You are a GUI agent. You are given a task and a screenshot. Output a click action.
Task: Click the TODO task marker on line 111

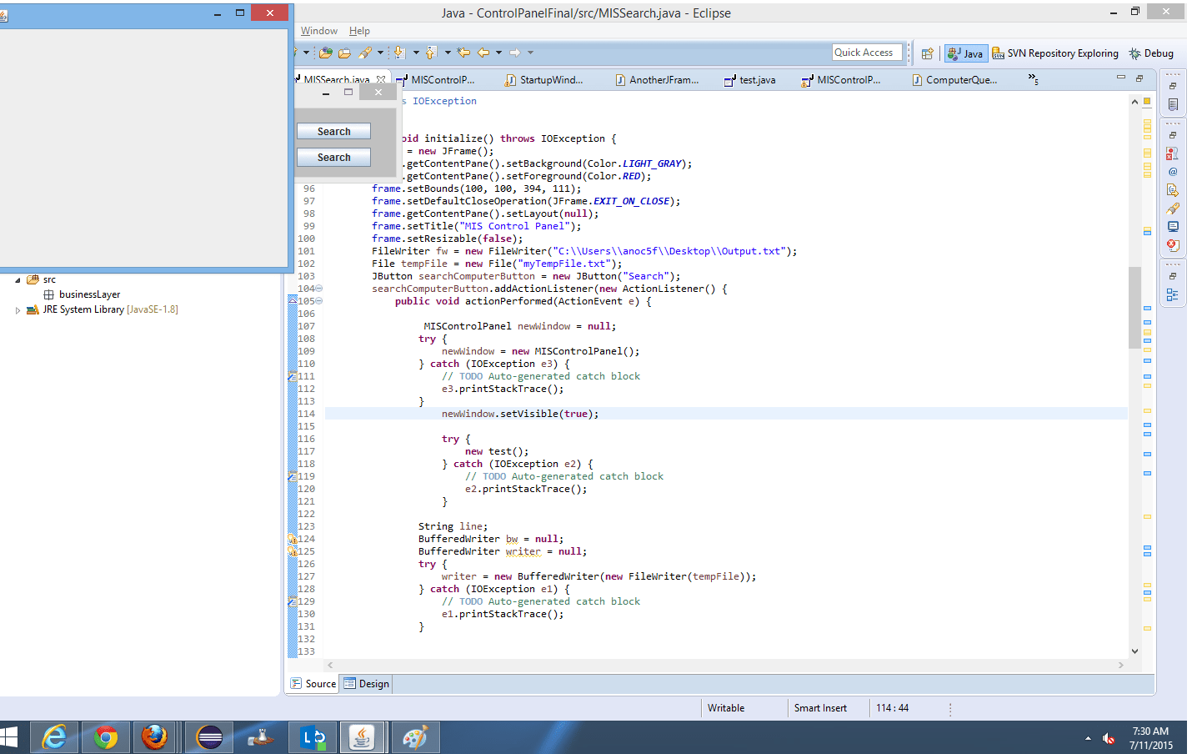pyautogui.click(x=293, y=376)
